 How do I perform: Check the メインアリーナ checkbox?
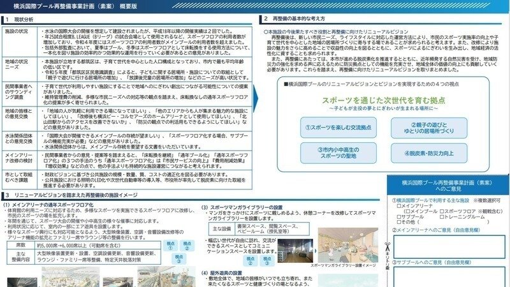(x=399, y=206)
